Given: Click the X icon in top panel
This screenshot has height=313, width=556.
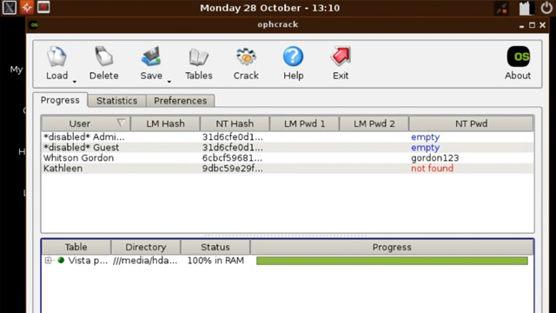Looking at the screenshot, I should coord(10,8).
